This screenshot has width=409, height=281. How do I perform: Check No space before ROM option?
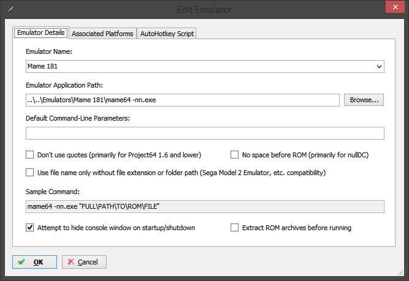(234, 155)
